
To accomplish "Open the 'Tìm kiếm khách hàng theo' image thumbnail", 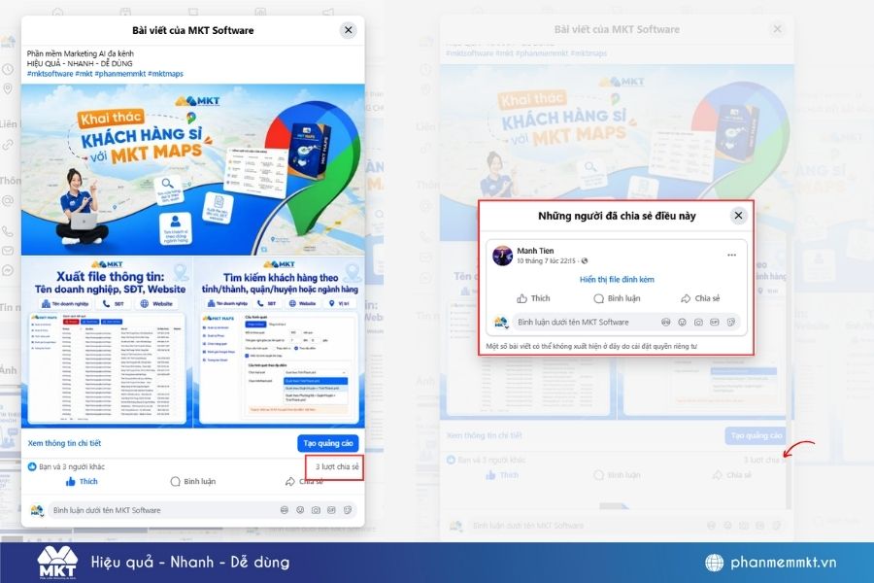I will click(280, 342).
